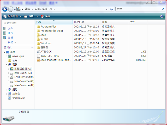Viewport: 167px width, 125px height.
Task: Open the dropdown arrow beside 檢視
Action: tap(37, 16)
